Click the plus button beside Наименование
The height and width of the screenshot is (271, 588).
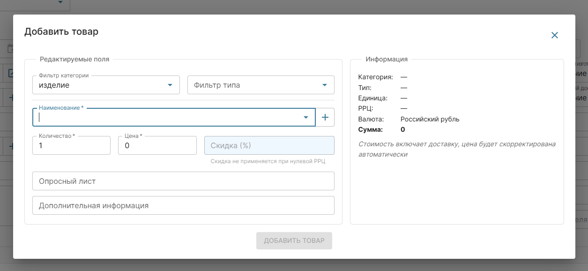pyautogui.click(x=325, y=117)
